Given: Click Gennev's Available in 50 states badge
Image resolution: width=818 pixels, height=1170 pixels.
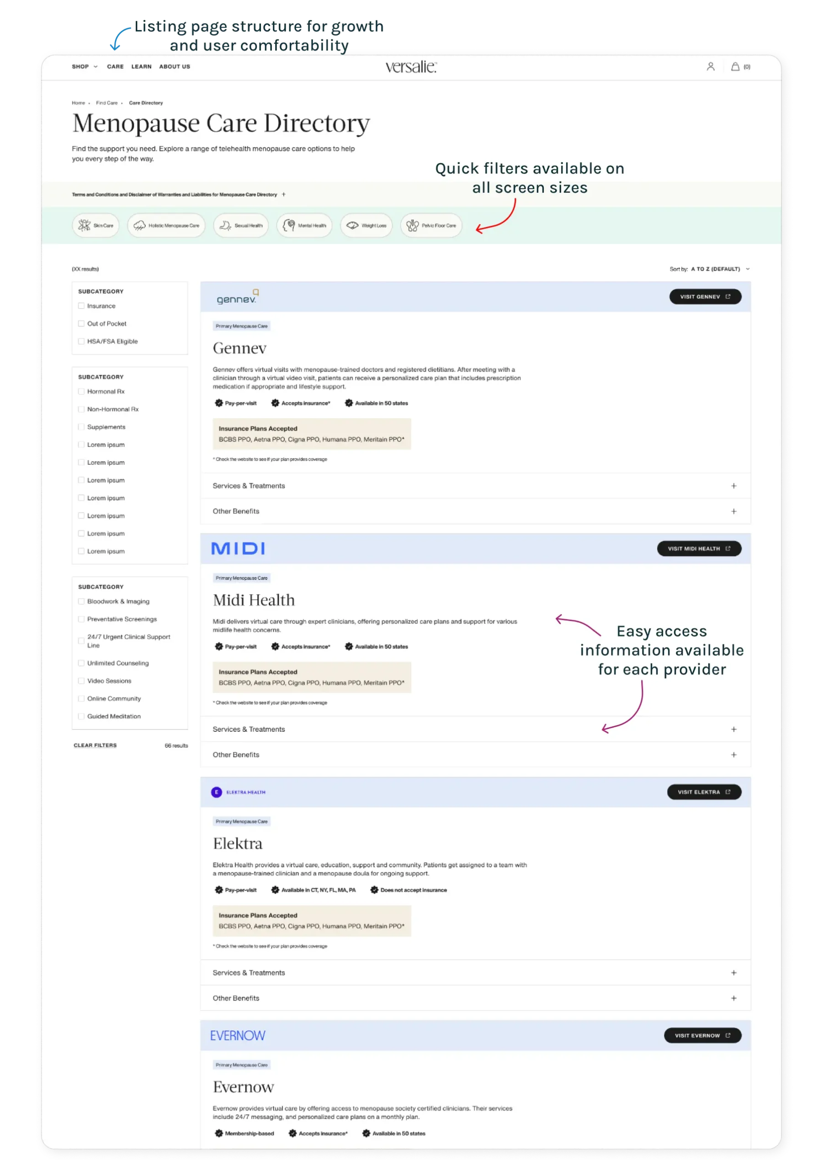Looking at the screenshot, I should tap(376, 403).
